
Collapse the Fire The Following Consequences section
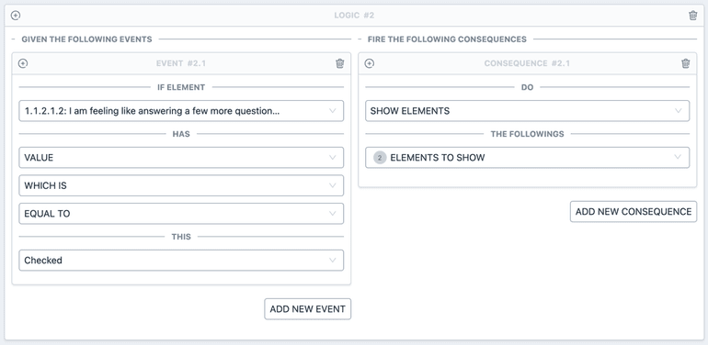coord(360,39)
